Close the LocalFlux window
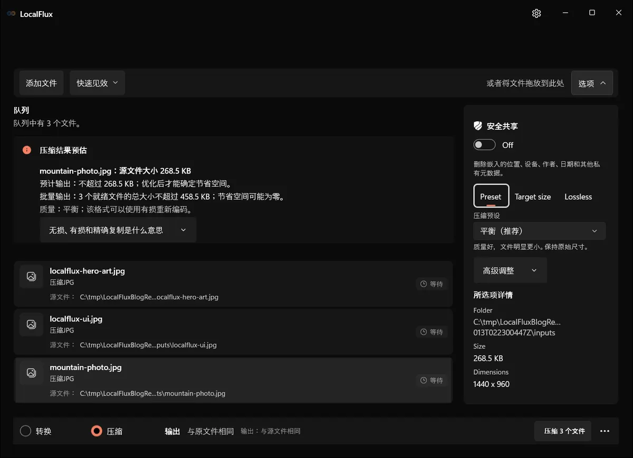633x458 pixels. click(x=619, y=13)
